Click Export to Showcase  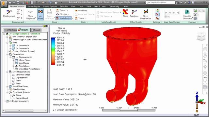coord(187,14)
